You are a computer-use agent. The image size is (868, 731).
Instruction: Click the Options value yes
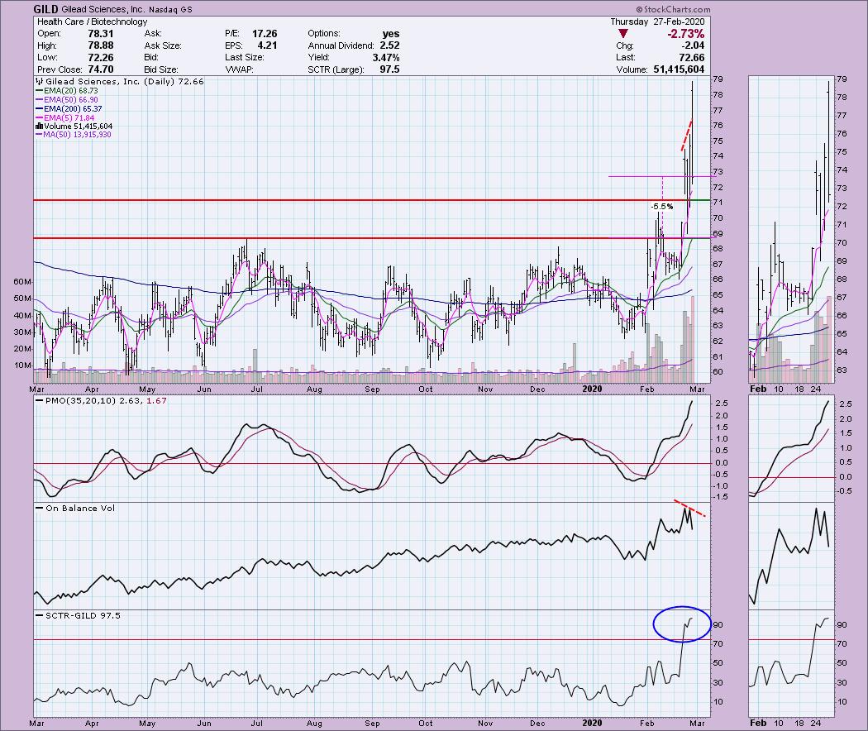[391, 34]
